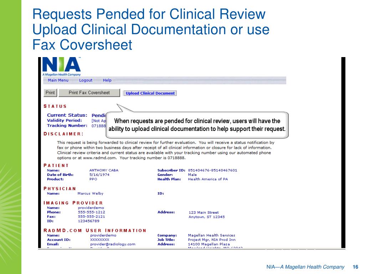365x274 pixels.
Task: Select subscriber ID 851404676-85140467601
Action: coord(212,170)
